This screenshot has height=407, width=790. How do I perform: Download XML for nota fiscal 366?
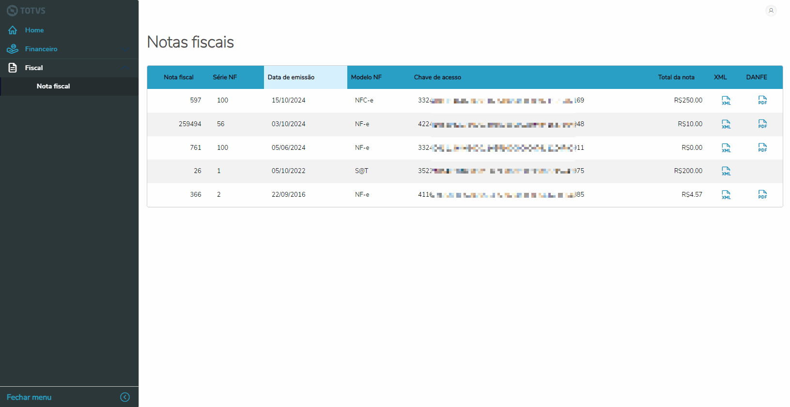click(x=726, y=195)
